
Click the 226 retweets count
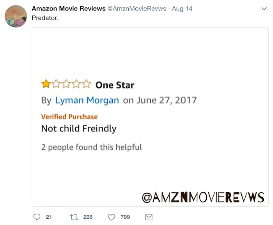(x=88, y=217)
